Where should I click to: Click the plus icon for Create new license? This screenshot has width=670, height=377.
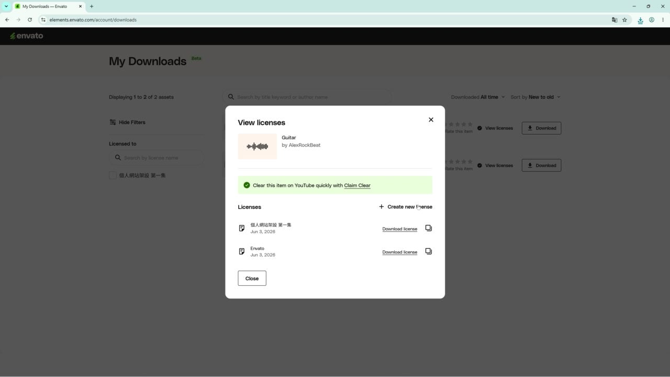381,207
